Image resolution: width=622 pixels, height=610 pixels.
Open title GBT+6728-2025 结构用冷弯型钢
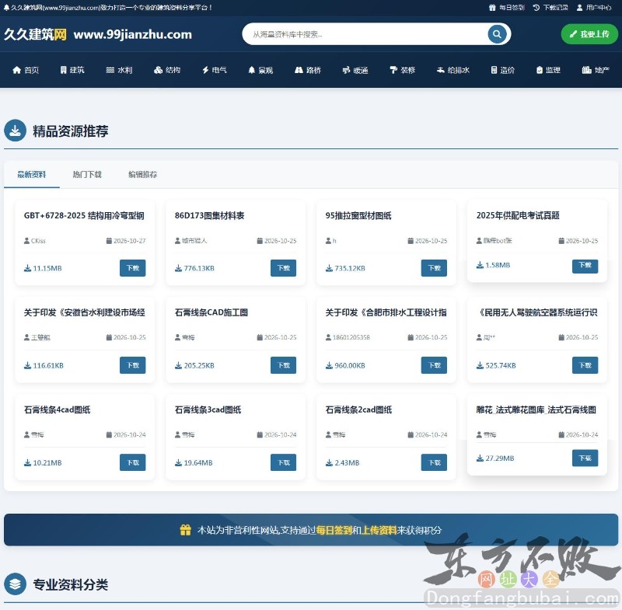84,215
